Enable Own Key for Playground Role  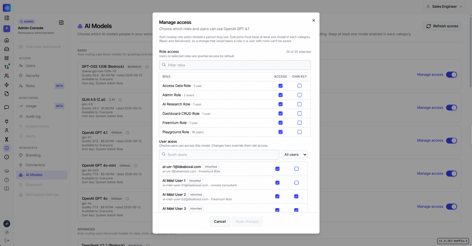(x=299, y=132)
